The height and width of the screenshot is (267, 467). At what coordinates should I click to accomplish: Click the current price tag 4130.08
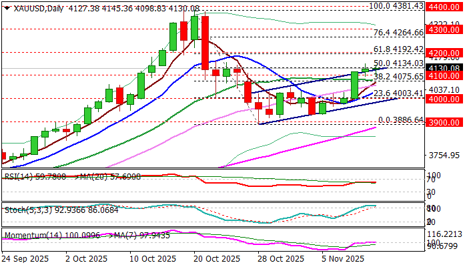[x=446, y=68]
